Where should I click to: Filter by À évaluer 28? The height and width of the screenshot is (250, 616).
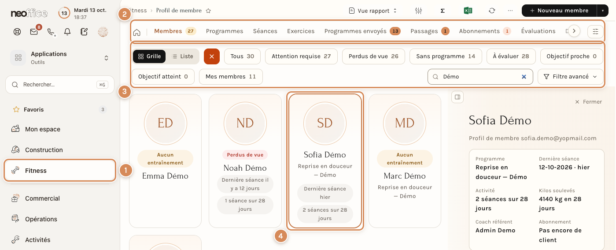point(511,56)
